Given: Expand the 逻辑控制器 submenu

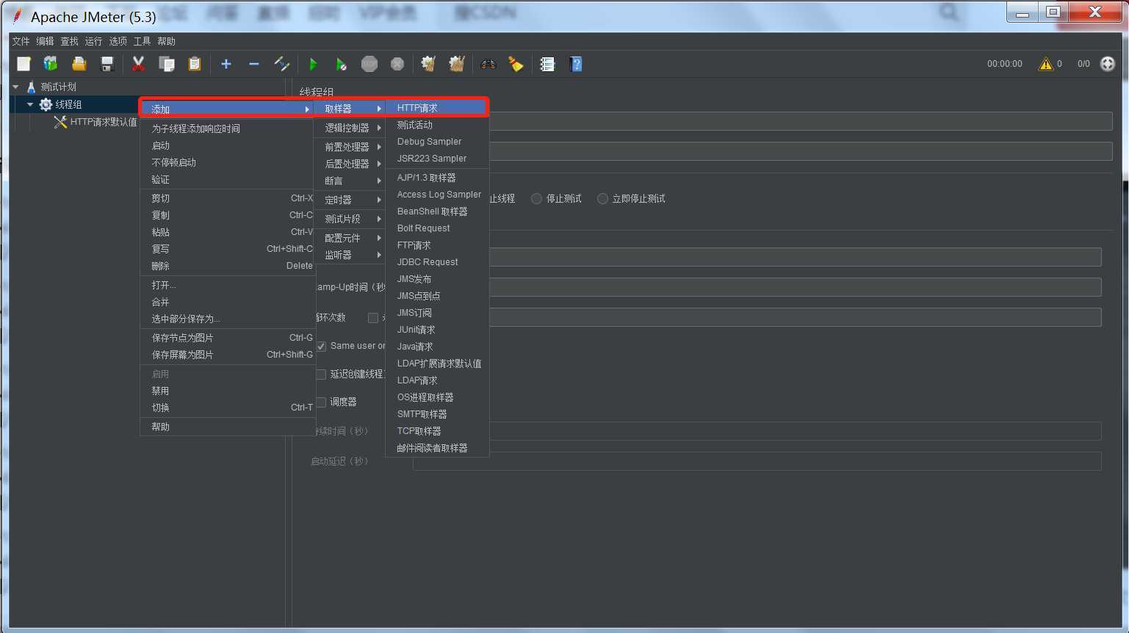Looking at the screenshot, I should click(x=350, y=128).
